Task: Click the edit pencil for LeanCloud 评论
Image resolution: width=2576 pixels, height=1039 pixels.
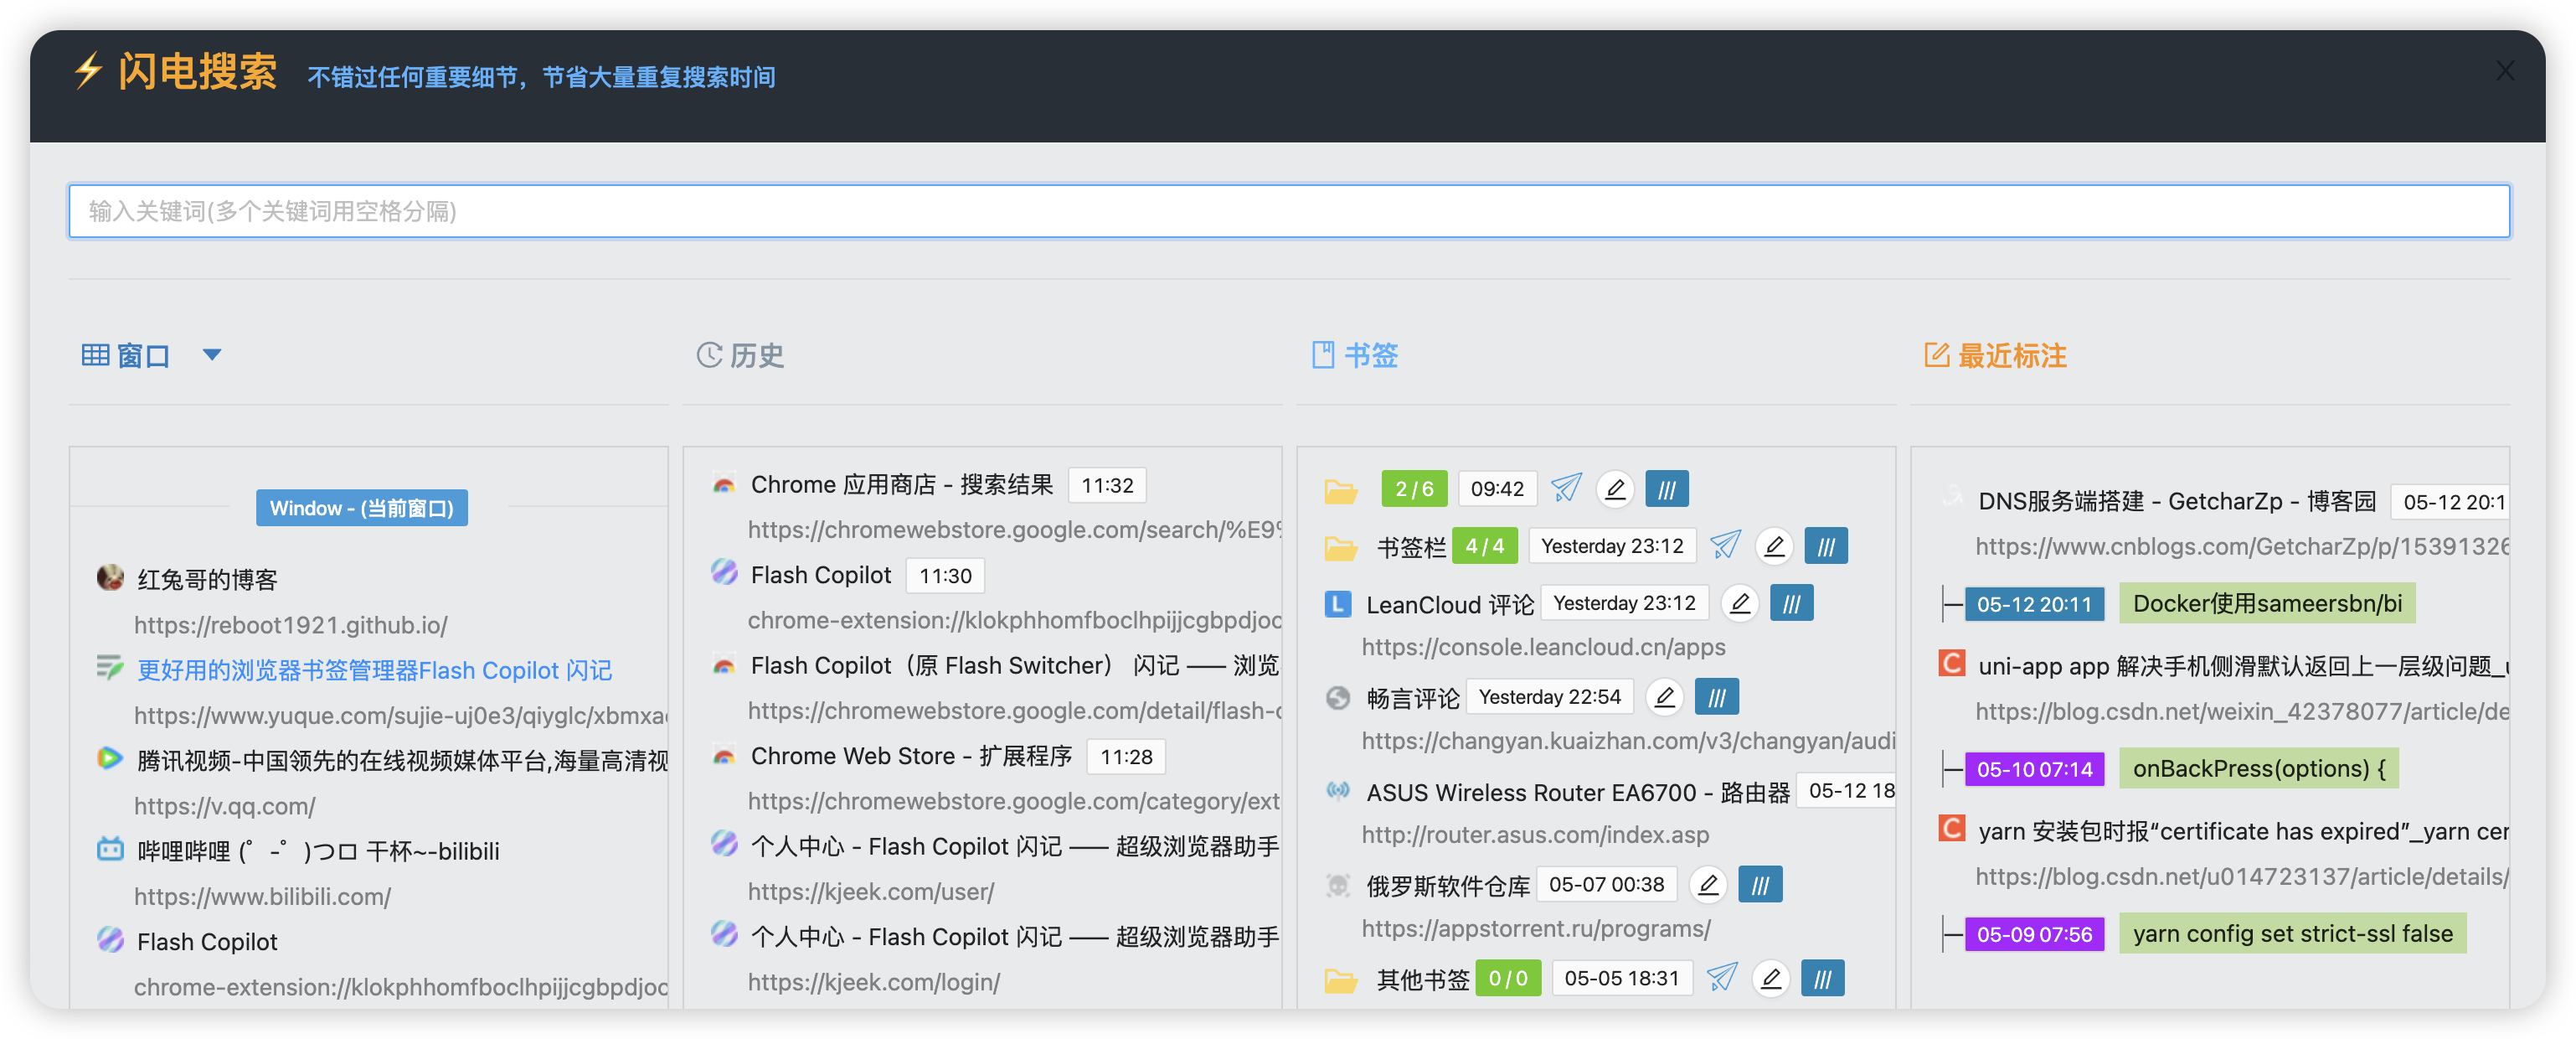Action: [1740, 602]
